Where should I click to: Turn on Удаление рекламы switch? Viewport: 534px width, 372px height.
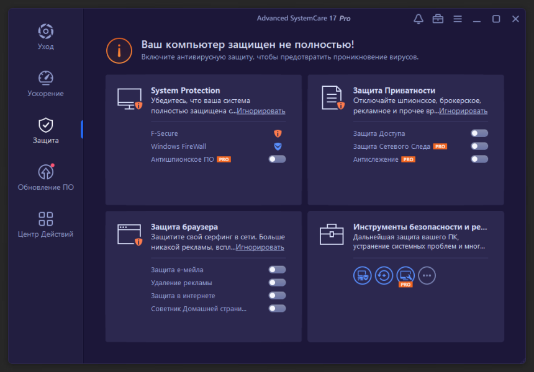click(x=277, y=283)
